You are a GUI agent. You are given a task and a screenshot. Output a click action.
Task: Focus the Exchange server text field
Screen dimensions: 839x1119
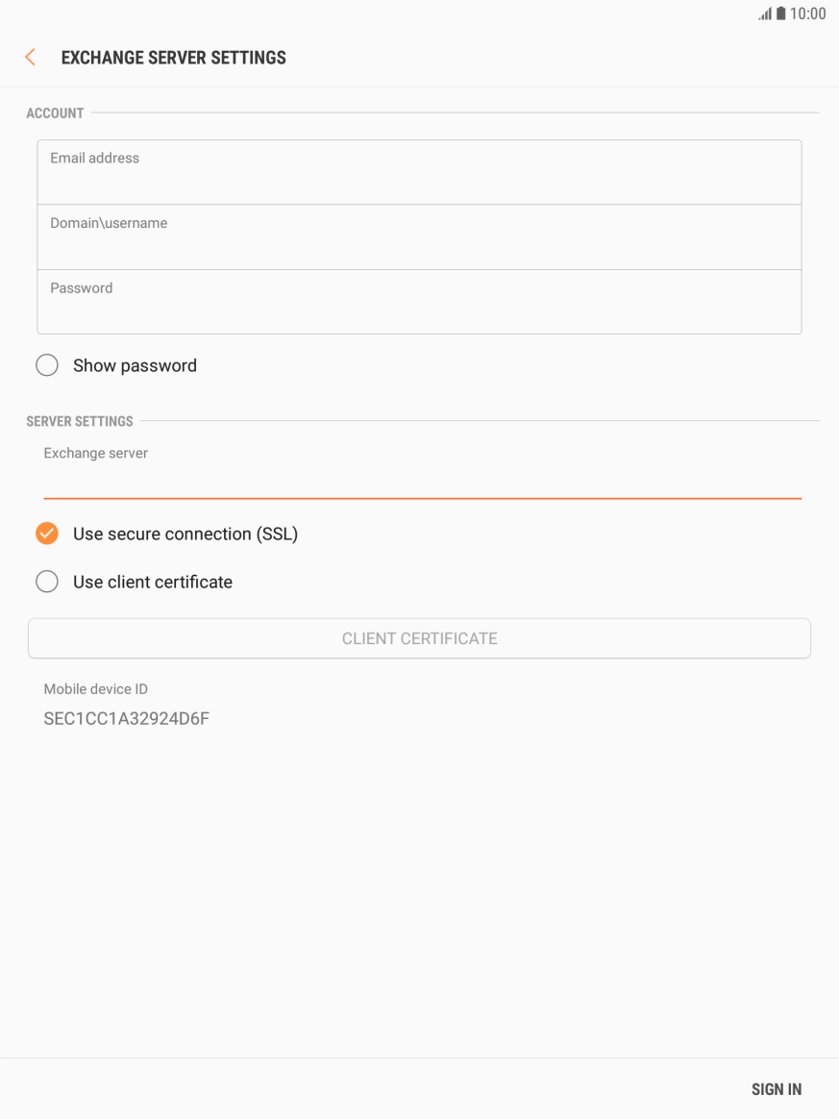[422, 481]
